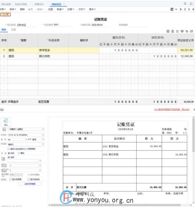Click the money bag icon above the voucher table
This screenshot has width=195, height=207.
173,31
